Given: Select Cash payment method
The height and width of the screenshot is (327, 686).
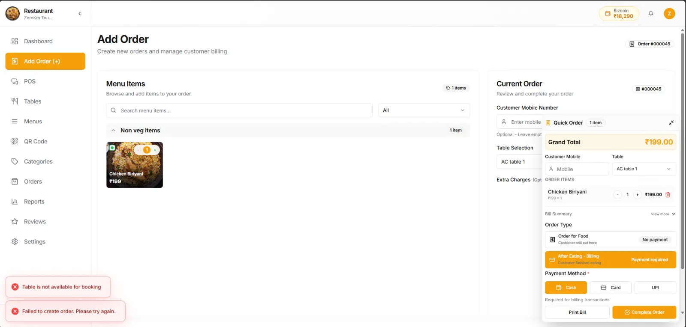Looking at the screenshot, I should point(566,288).
